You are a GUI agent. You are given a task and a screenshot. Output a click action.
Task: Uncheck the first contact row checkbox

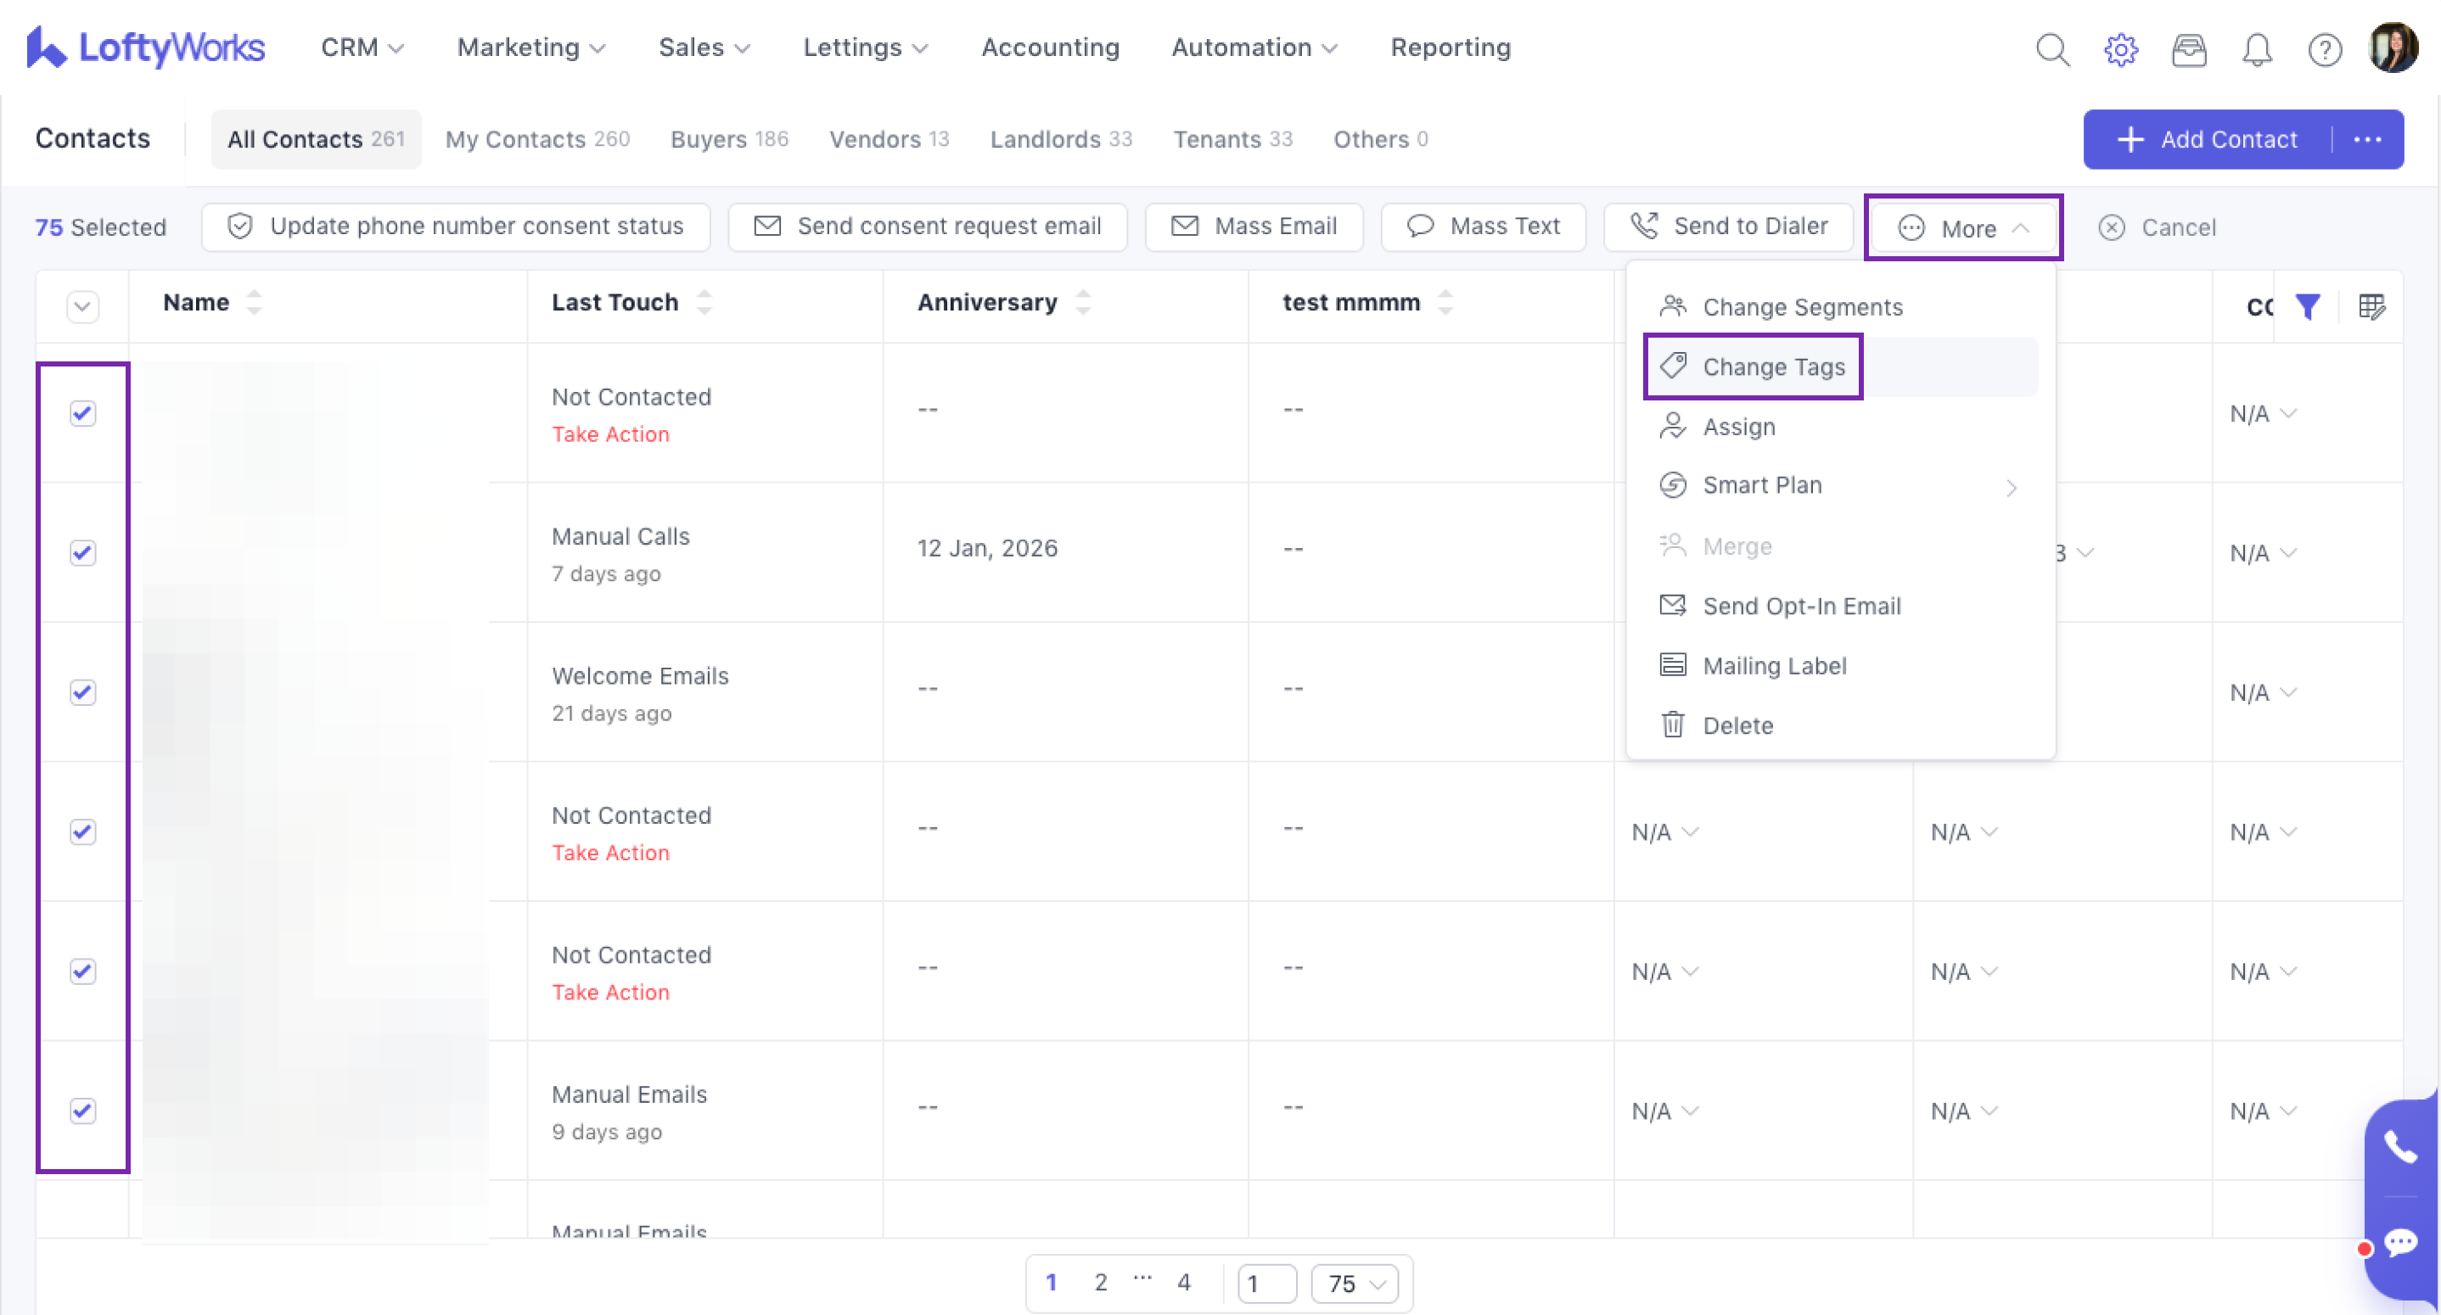[x=82, y=413]
